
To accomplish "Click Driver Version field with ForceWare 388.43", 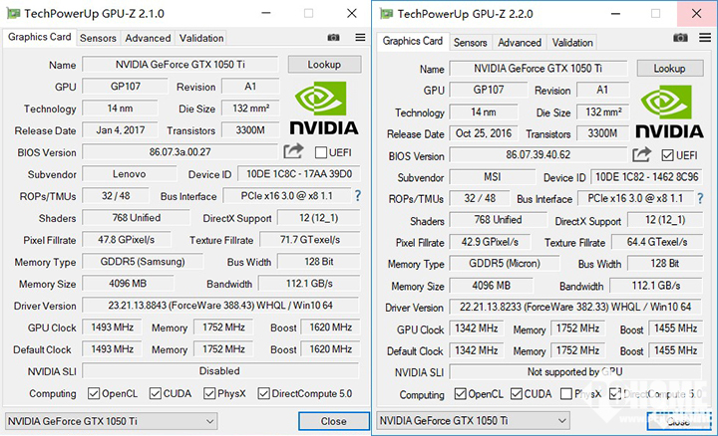I will click(x=220, y=306).
